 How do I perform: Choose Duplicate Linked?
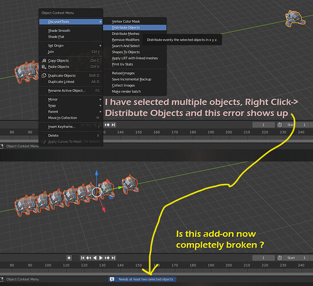[x=71, y=82]
